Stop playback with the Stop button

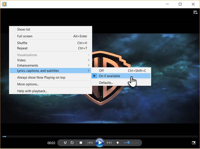pos(81,143)
